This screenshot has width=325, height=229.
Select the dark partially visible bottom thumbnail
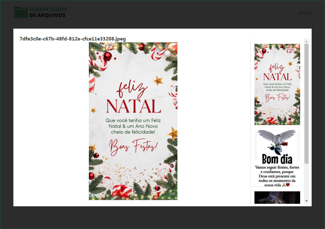point(277,197)
